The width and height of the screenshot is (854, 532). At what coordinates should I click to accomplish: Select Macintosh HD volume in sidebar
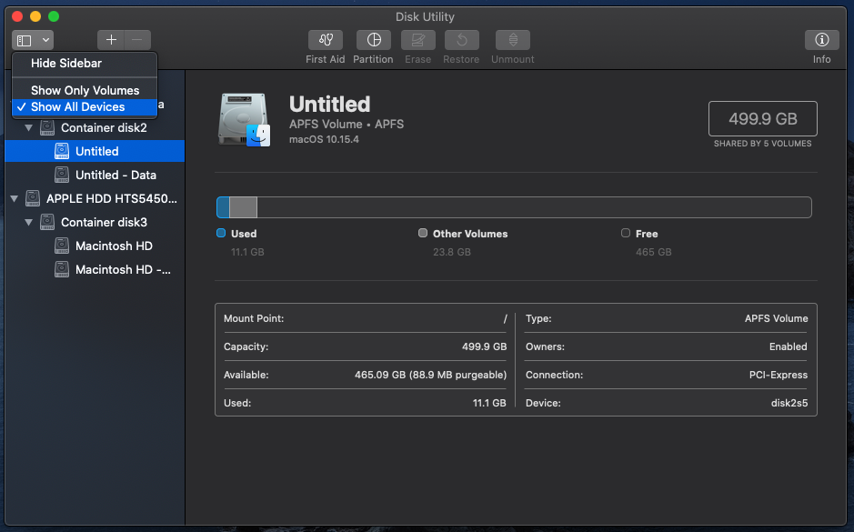click(95, 246)
